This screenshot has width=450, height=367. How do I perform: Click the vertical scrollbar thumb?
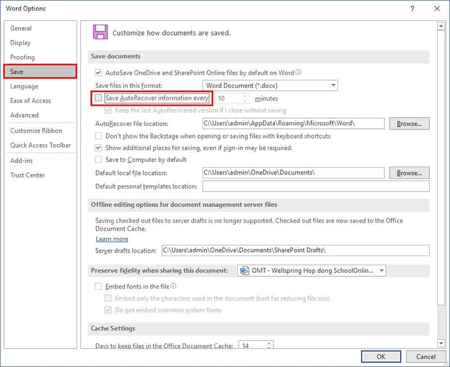tap(441, 168)
